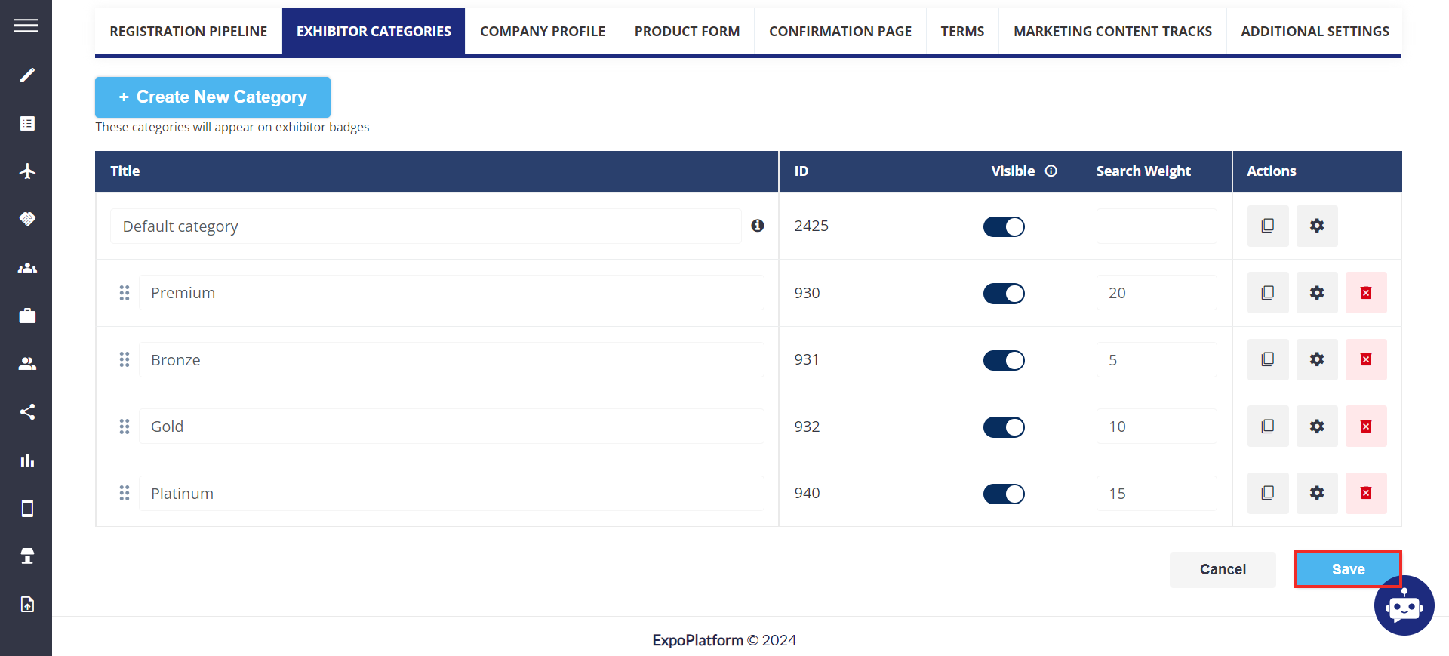Switch to the Company Profile tab
The width and height of the screenshot is (1449, 656).
click(542, 32)
